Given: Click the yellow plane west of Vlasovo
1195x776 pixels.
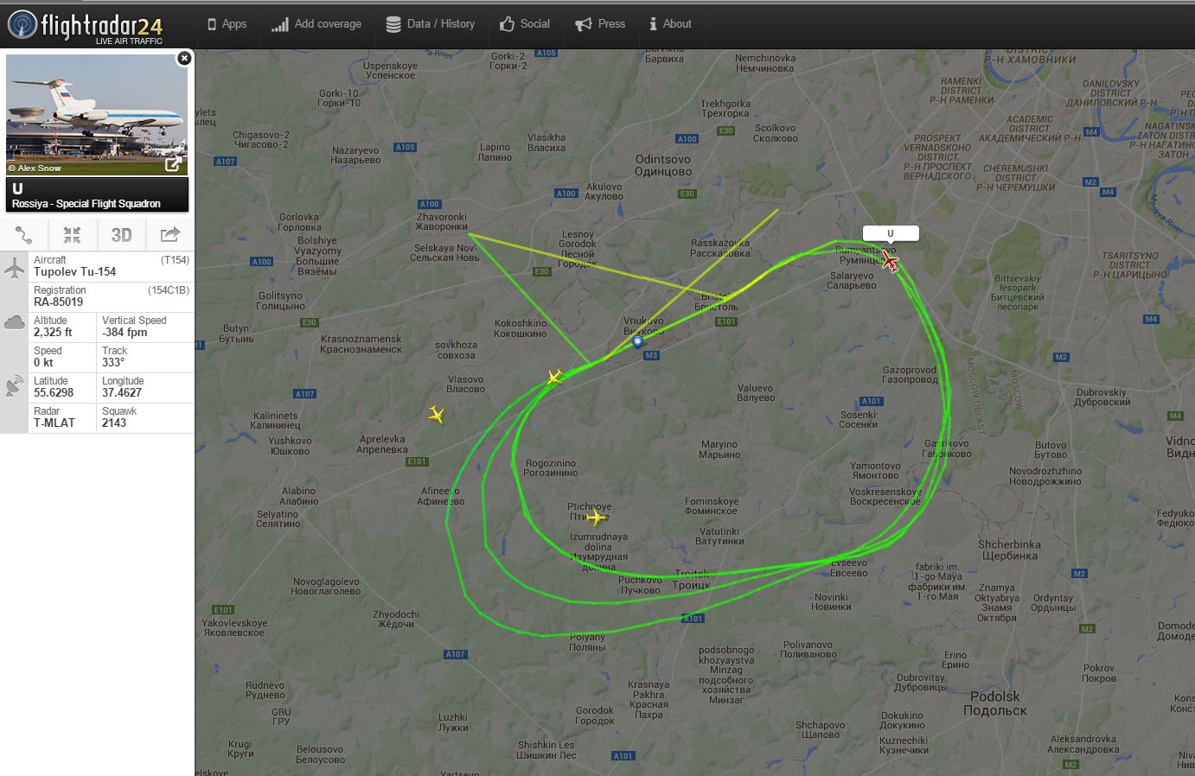Looking at the screenshot, I should click(437, 415).
